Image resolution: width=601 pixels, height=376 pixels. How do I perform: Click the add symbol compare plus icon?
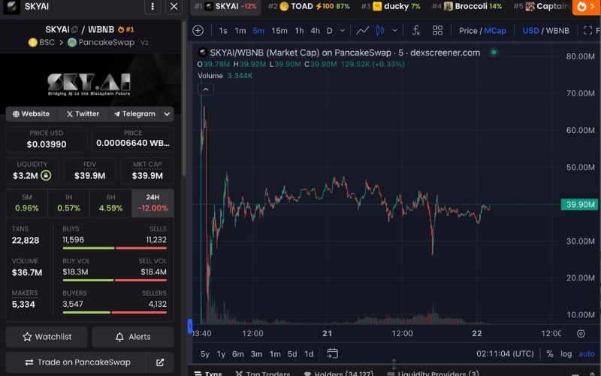point(198,31)
